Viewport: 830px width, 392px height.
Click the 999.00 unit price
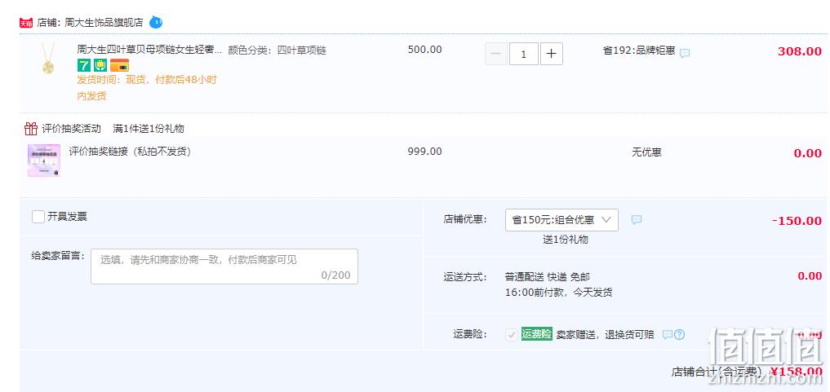pos(424,152)
